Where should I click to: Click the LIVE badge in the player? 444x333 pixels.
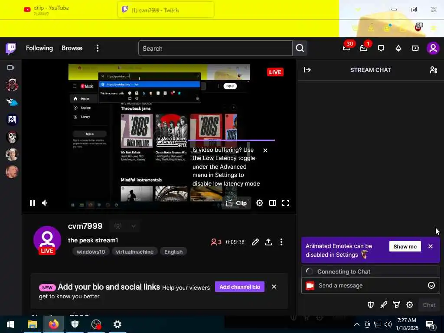275,72
